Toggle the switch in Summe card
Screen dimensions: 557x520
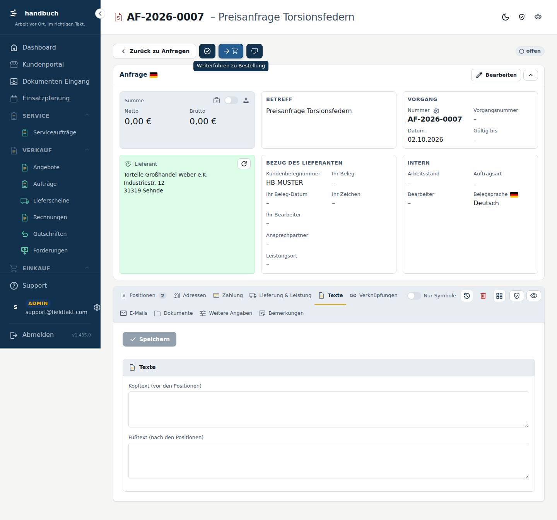pyautogui.click(x=231, y=100)
